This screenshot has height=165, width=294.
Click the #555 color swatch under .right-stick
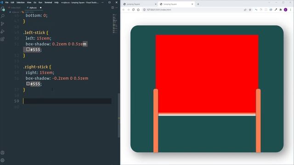click(x=28, y=83)
